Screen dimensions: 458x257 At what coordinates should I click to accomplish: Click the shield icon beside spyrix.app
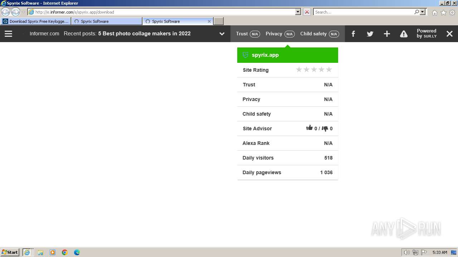pos(245,55)
